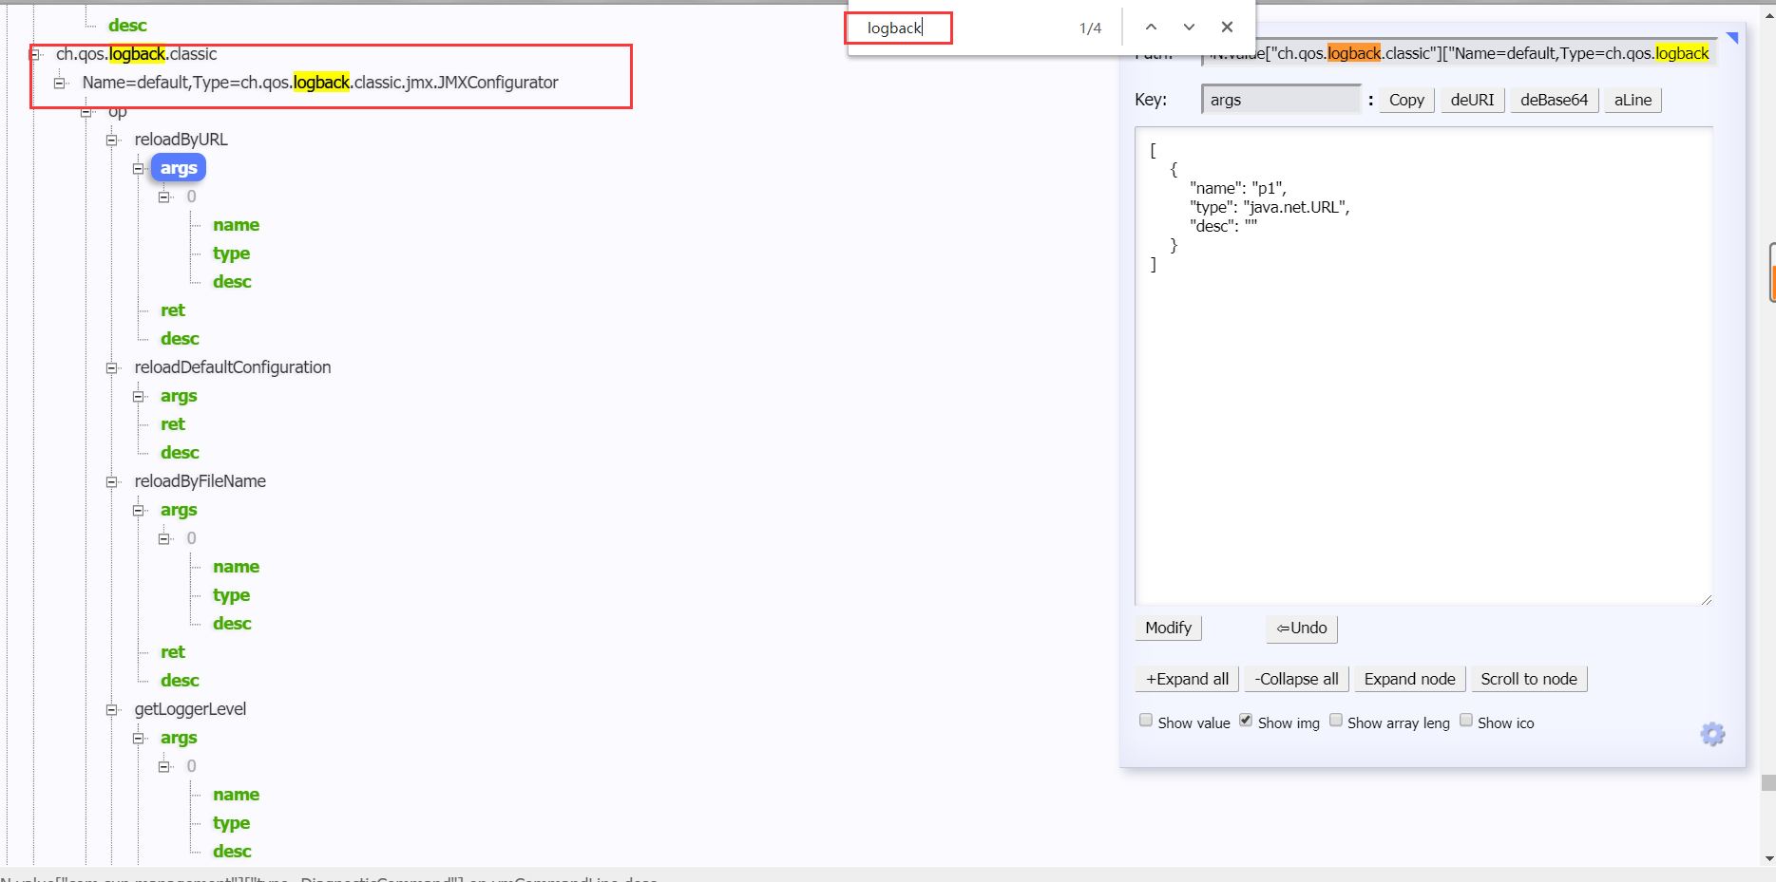Select the highlighted args key under reloadByURL

tap(179, 168)
